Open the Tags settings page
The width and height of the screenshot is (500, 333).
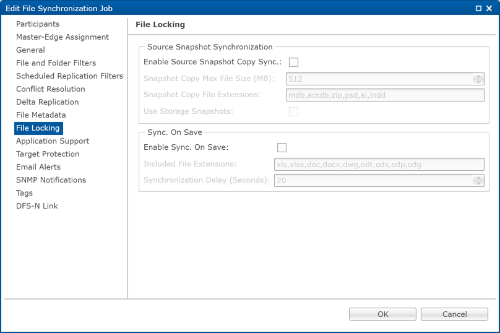[24, 193]
